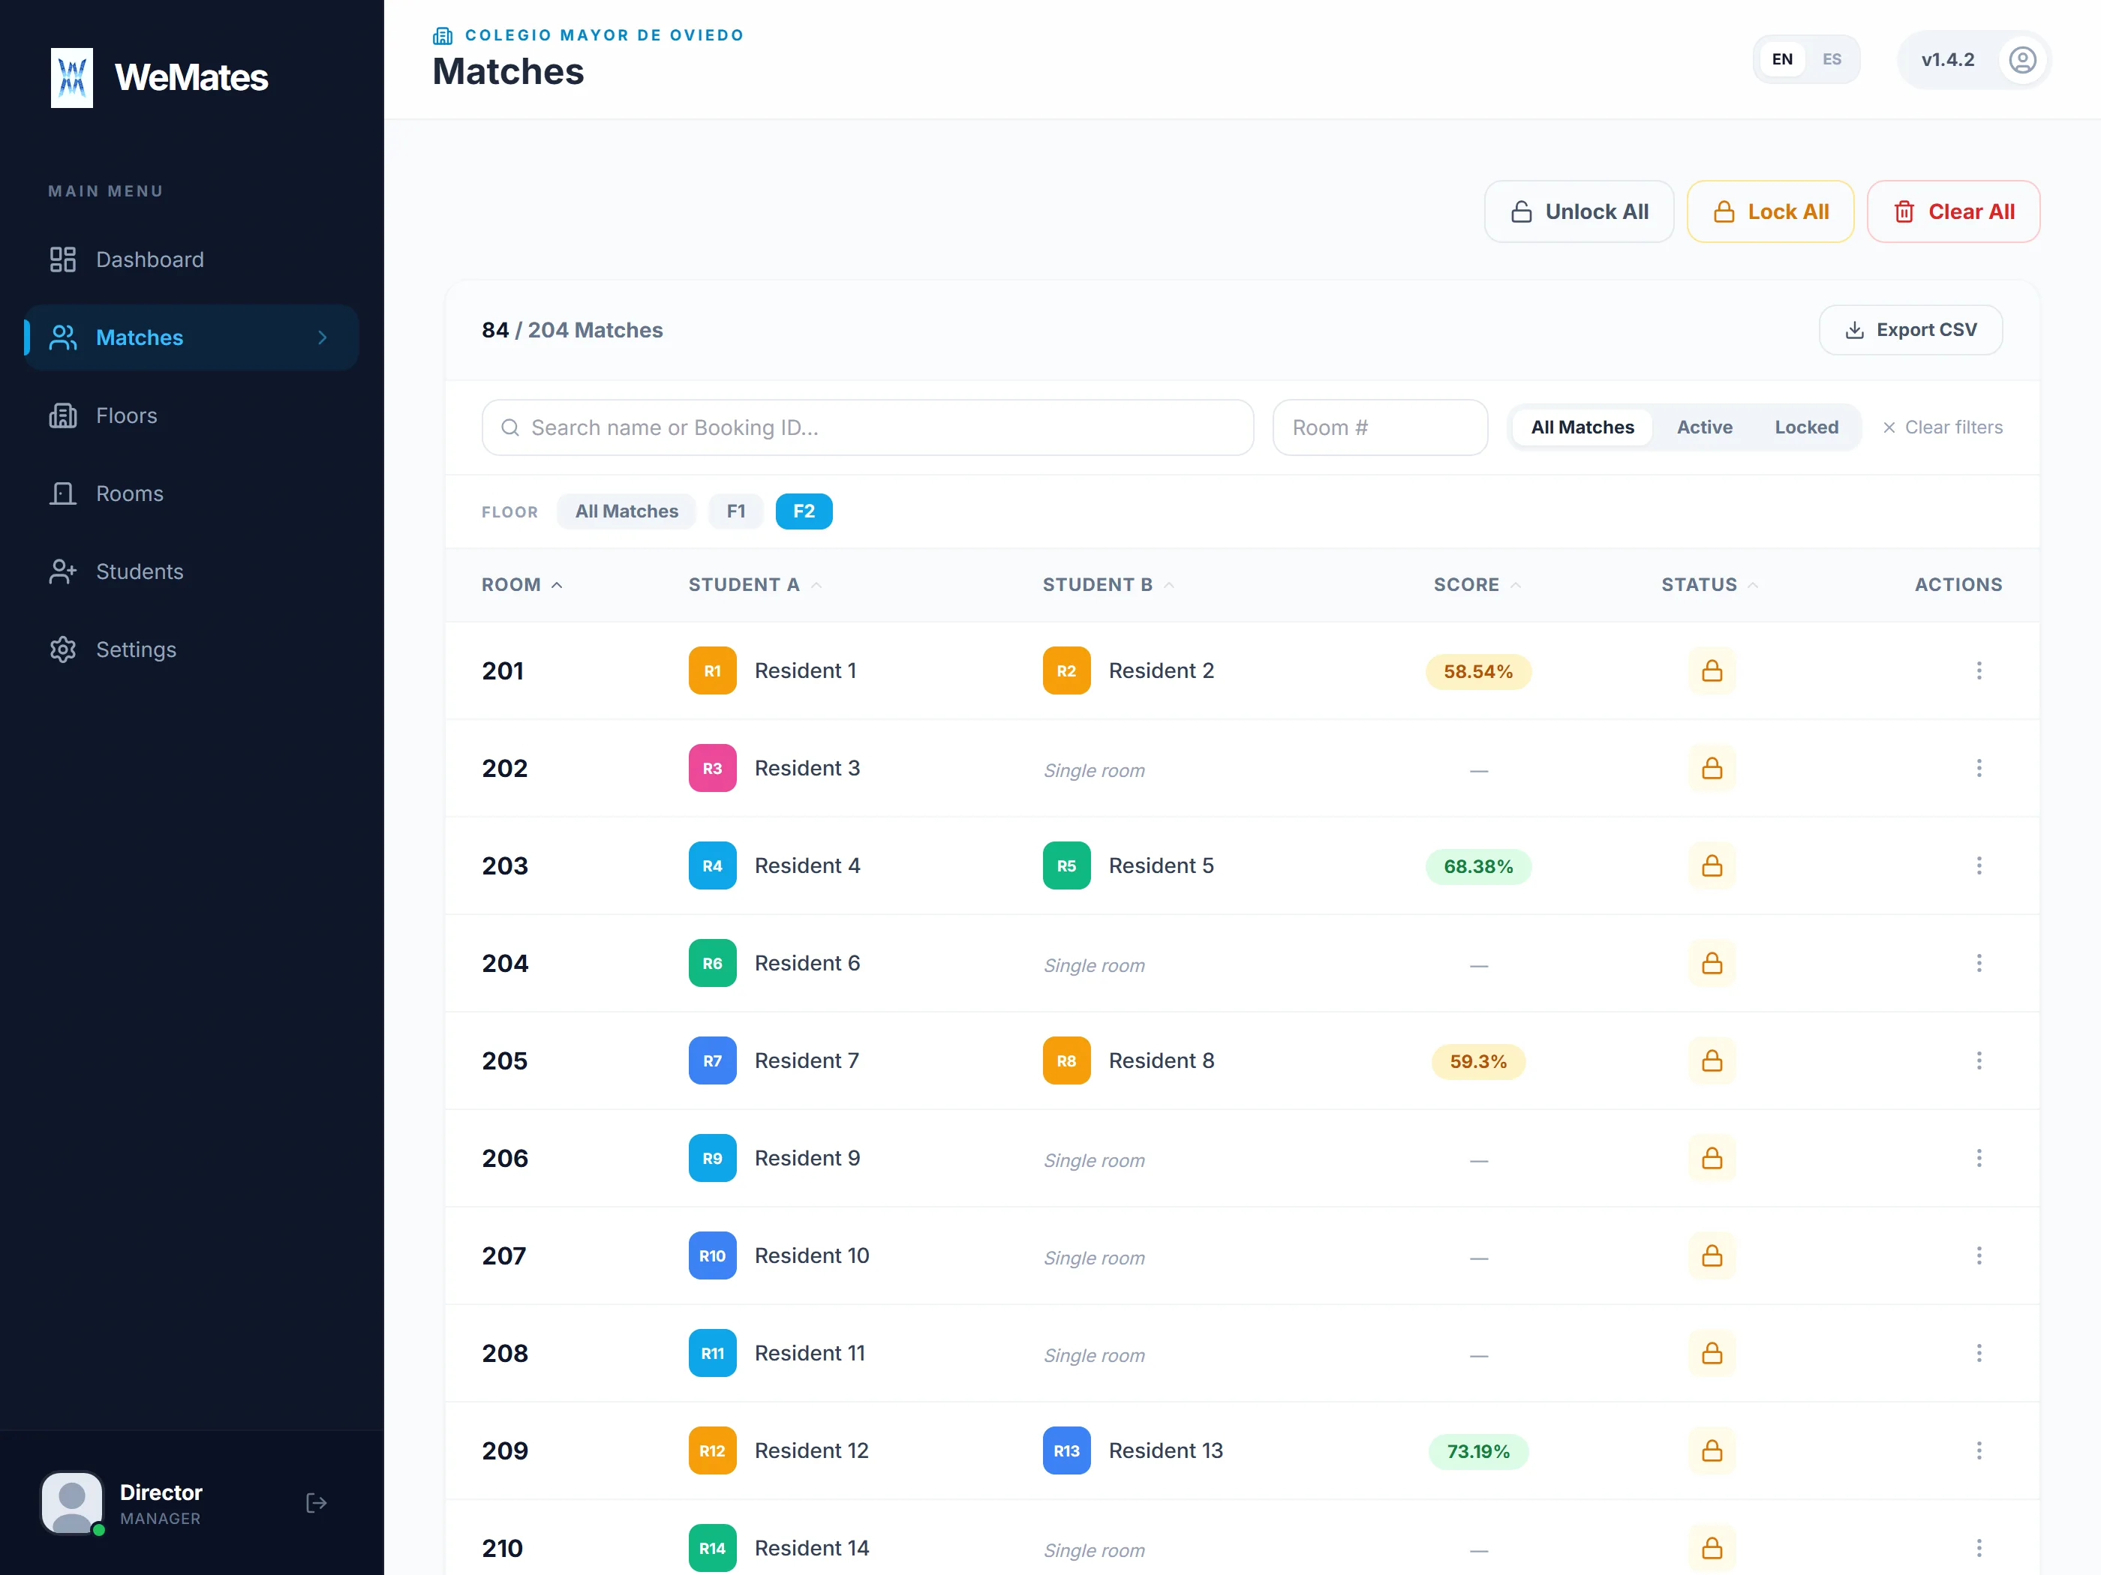Toggle lock status for room 208

pyautogui.click(x=1712, y=1353)
